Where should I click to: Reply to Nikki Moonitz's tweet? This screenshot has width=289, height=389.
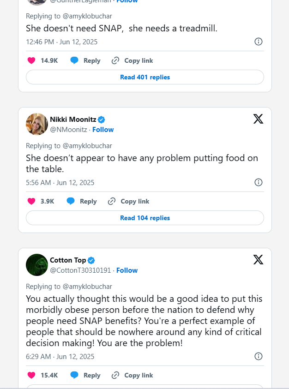pyautogui.click(x=81, y=201)
